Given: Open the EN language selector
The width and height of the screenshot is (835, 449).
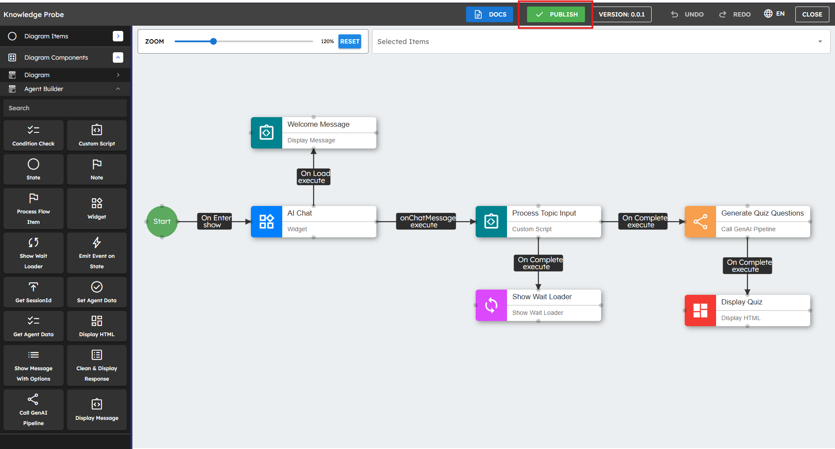Looking at the screenshot, I should (x=774, y=14).
